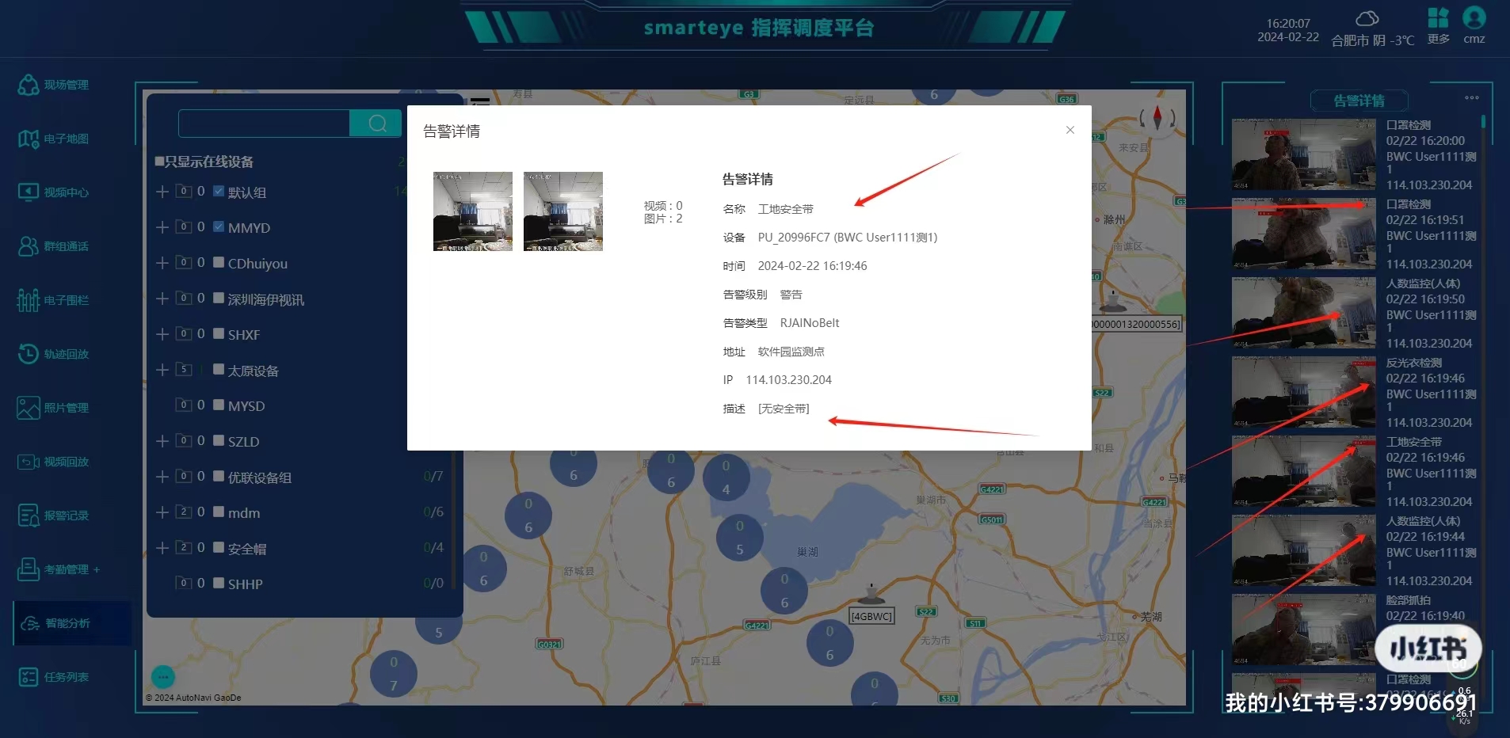
Task: Open the 反光衣检测 16:19:46 alarm entry
Action: (1356, 393)
